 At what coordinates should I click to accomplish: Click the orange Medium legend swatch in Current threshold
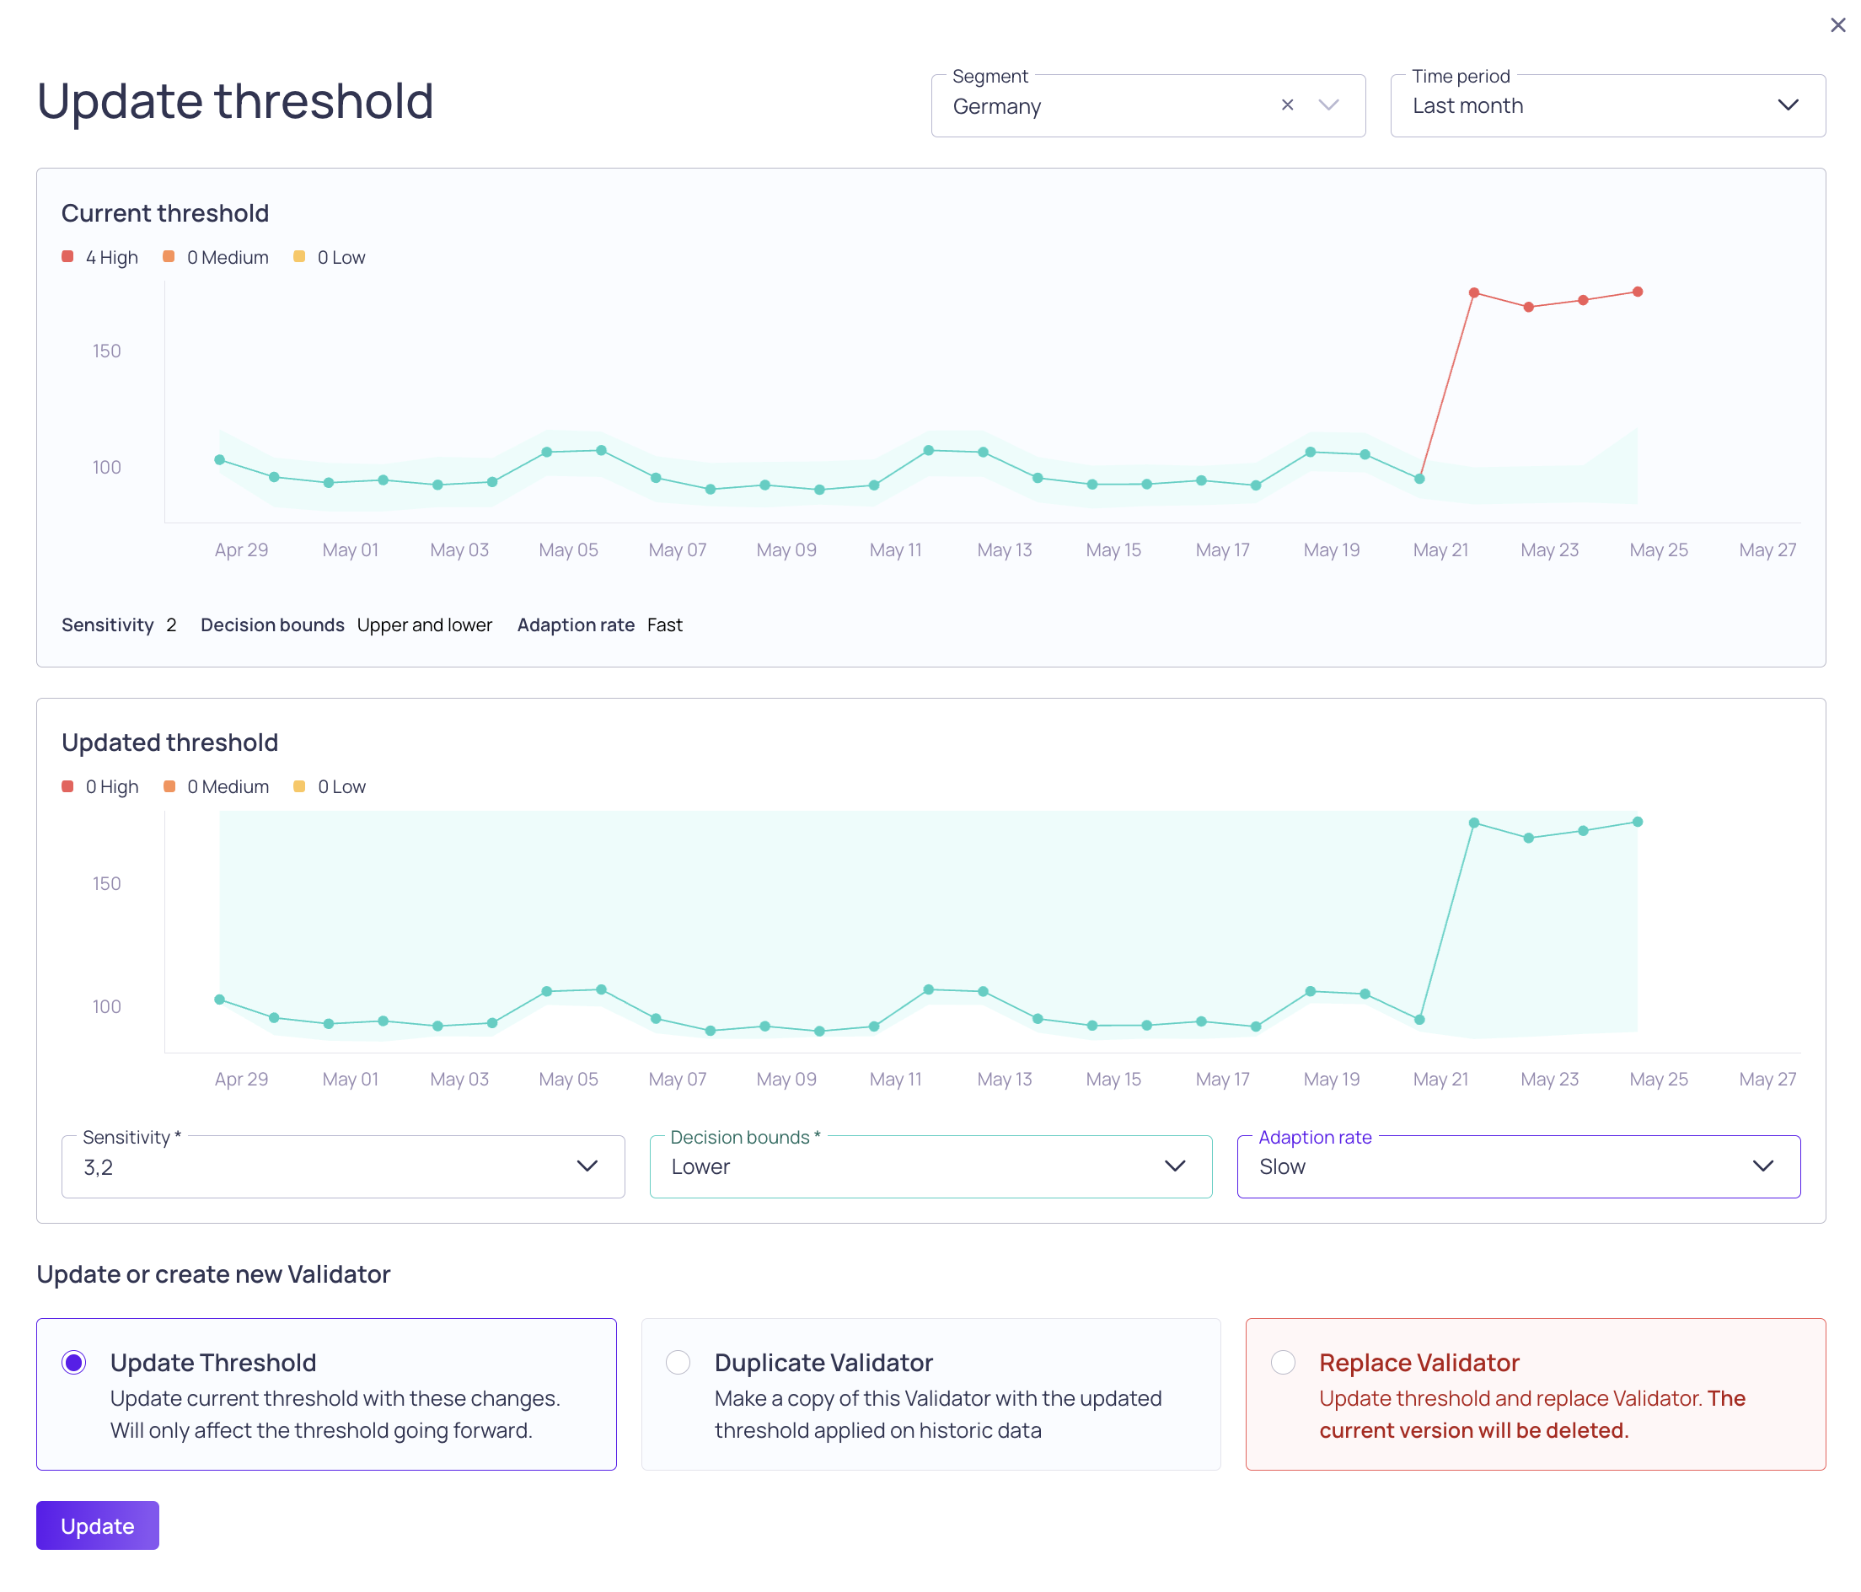(x=169, y=257)
